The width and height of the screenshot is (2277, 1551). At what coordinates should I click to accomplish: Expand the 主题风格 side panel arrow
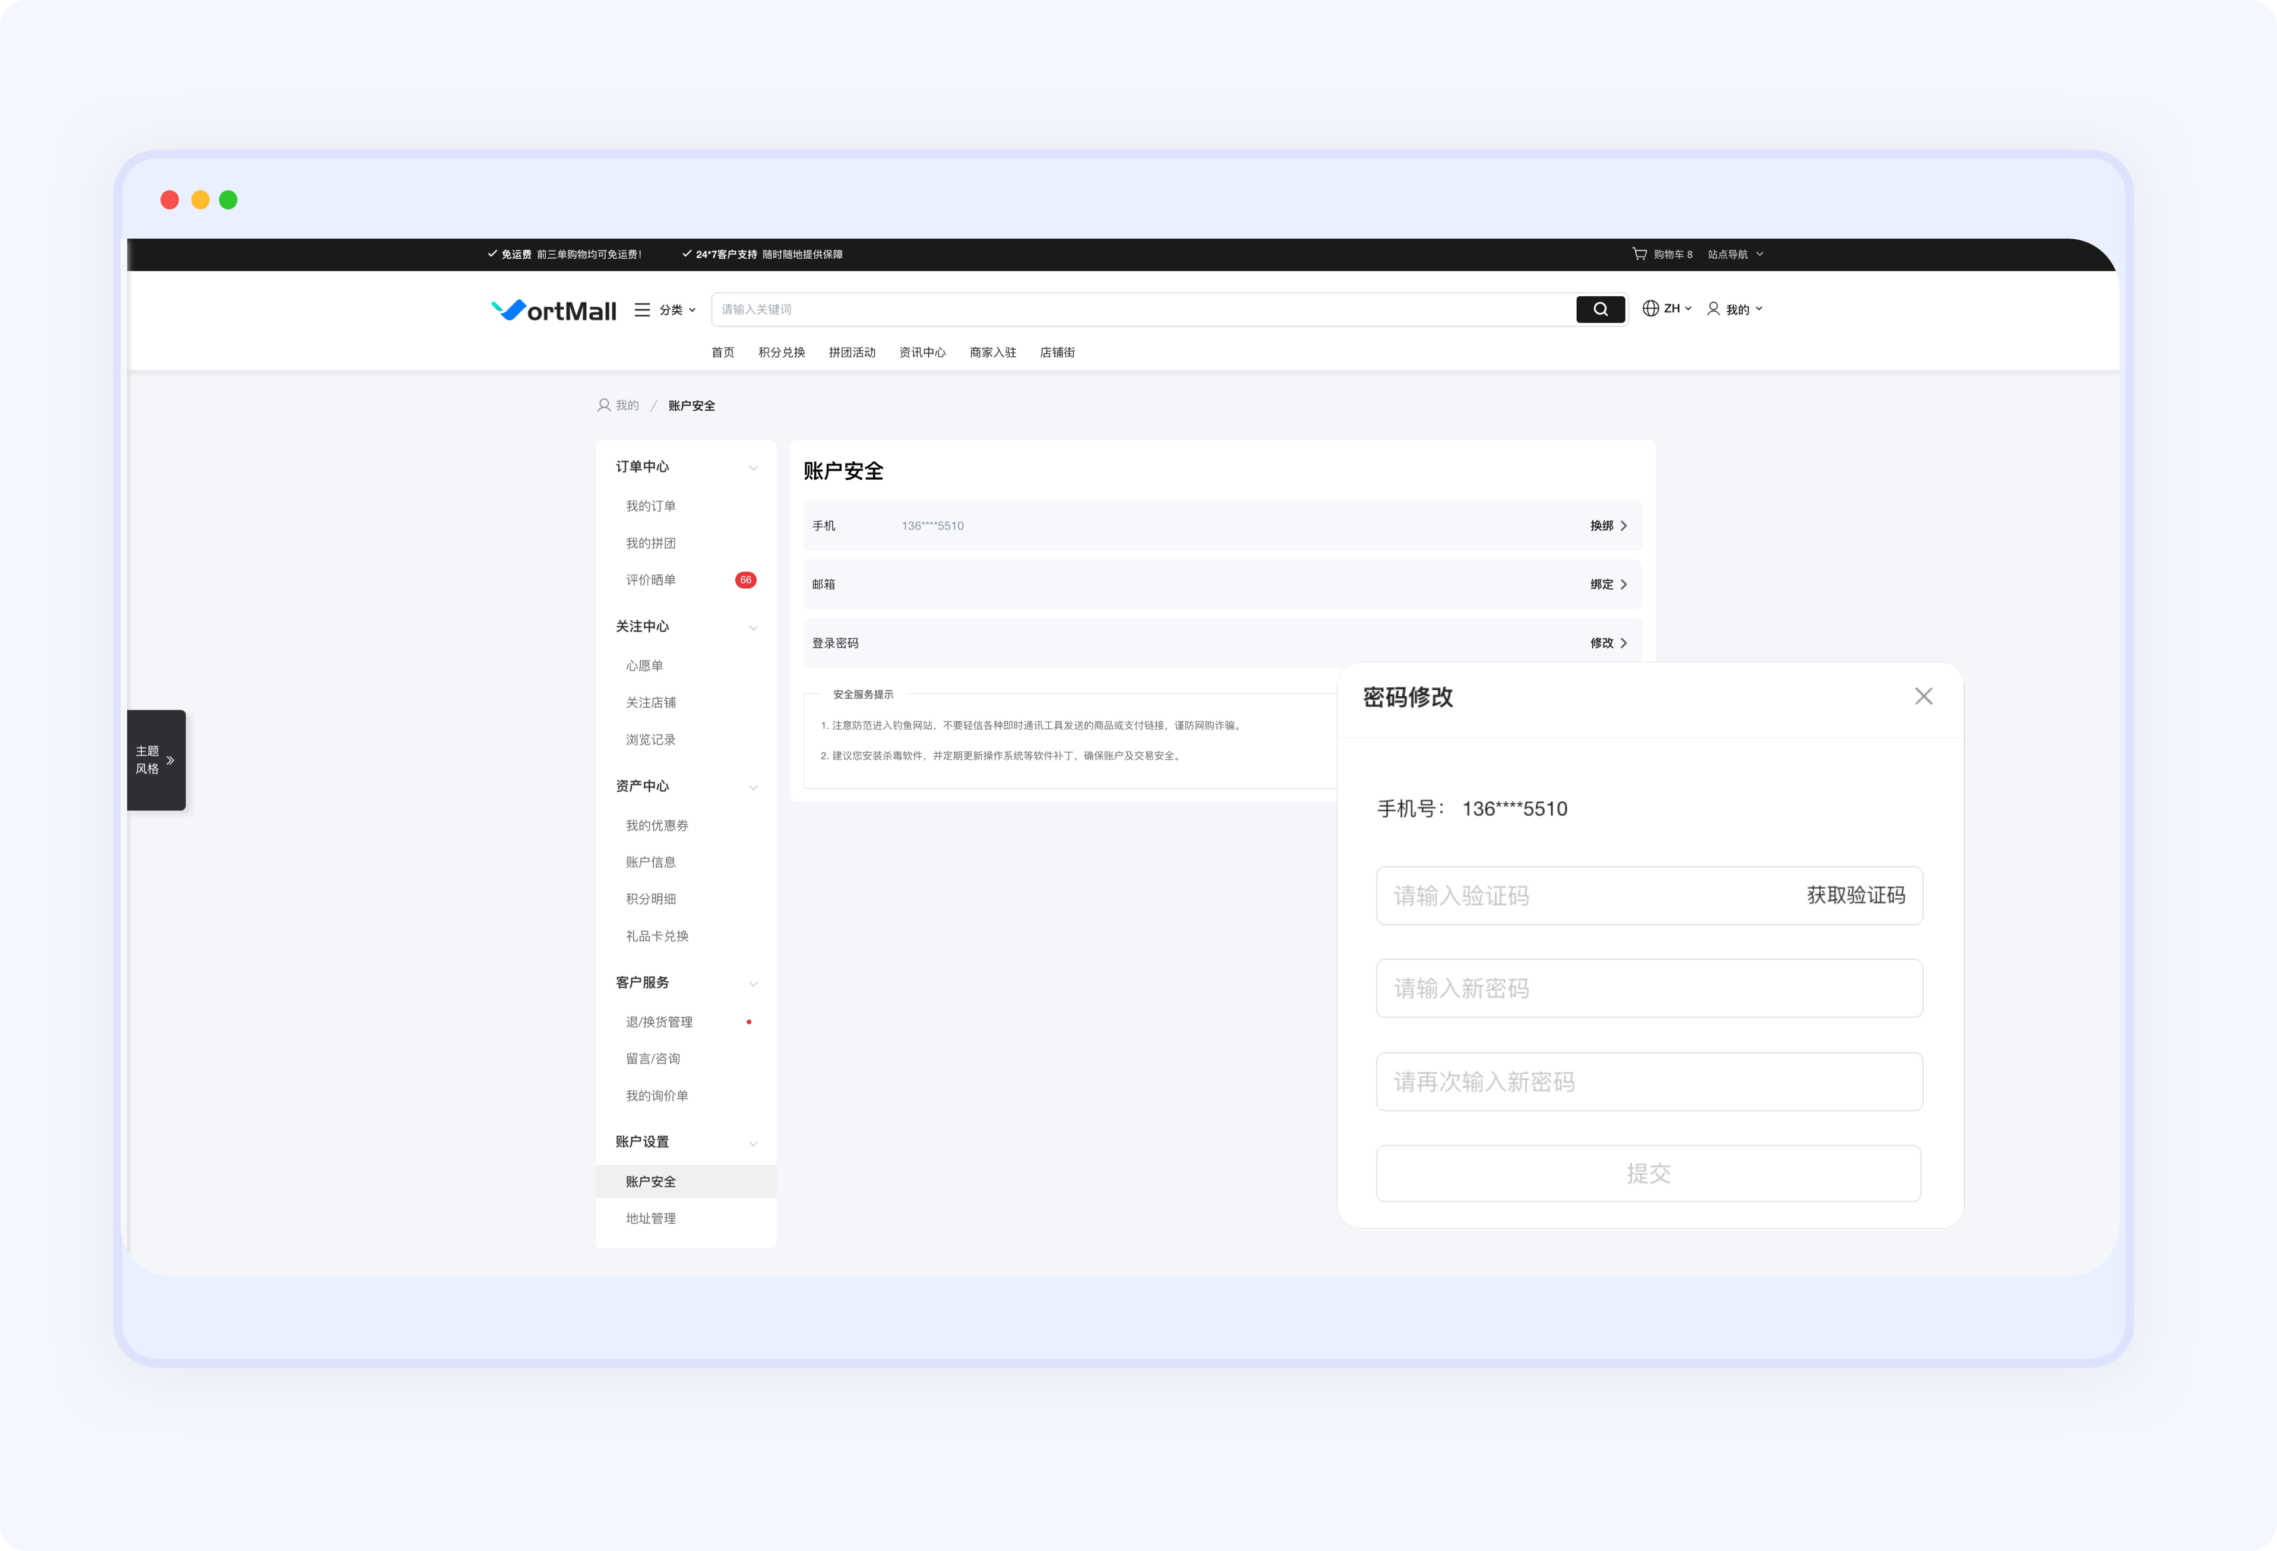pyautogui.click(x=170, y=760)
